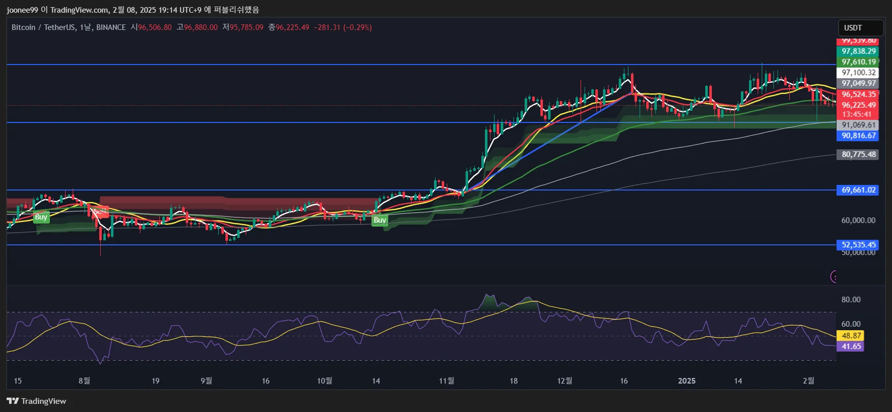
Task: Select the white 97,100.32 price label
Action: point(858,73)
